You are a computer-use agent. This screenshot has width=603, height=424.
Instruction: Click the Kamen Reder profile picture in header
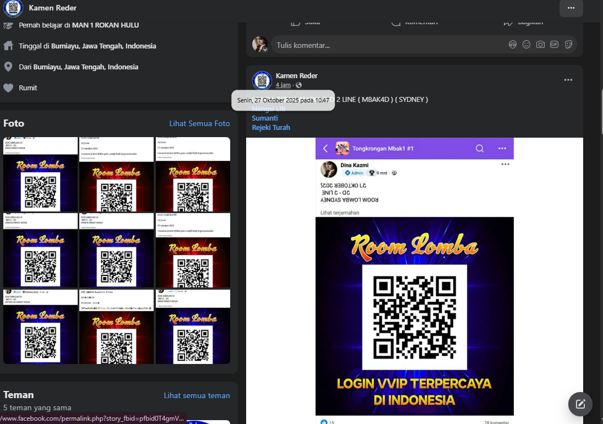click(13, 8)
